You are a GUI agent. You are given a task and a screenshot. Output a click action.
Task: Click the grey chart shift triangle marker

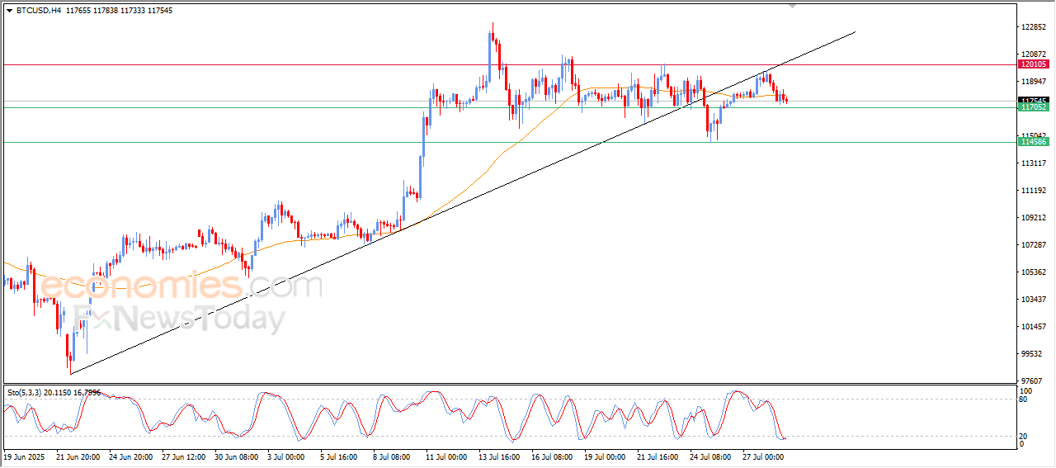[793, 6]
